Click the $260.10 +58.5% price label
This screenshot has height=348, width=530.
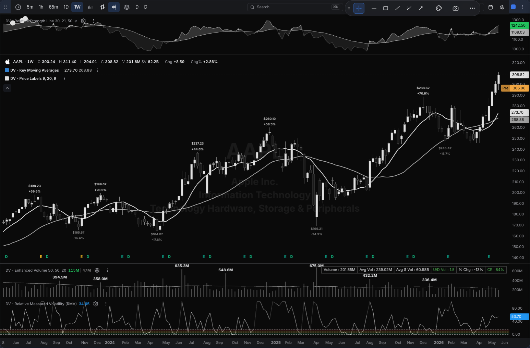tap(269, 122)
